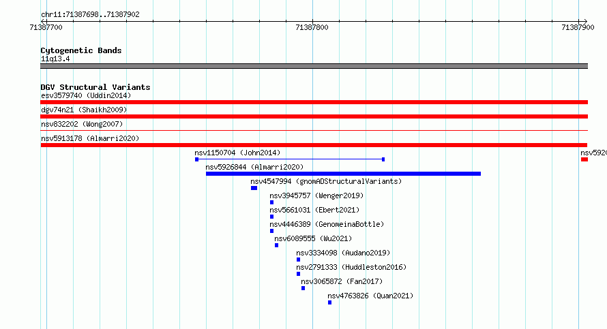Click the small red marker under nsv592
Screen dimensions: 607x329
pos(584,159)
